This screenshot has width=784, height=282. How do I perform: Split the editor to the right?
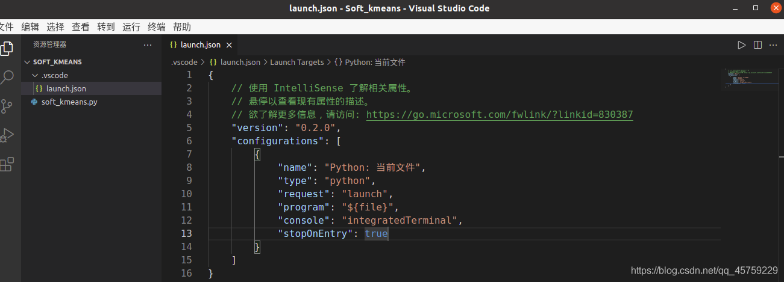pyautogui.click(x=758, y=45)
